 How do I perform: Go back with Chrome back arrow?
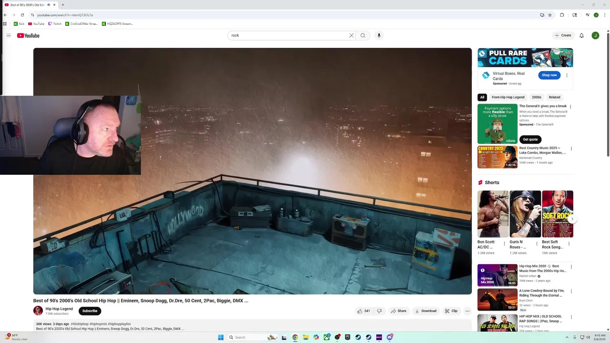point(5,15)
